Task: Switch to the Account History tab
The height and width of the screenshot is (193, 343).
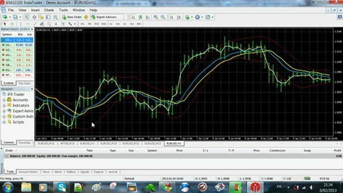Action: tap(28, 172)
